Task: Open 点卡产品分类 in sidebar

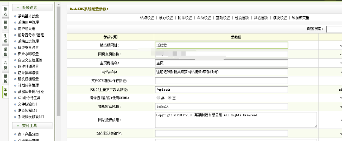Action: pos(28,134)
